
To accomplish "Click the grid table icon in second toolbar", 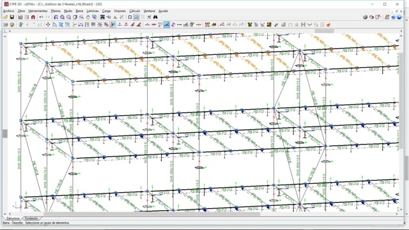I will [x=93, y=24].
